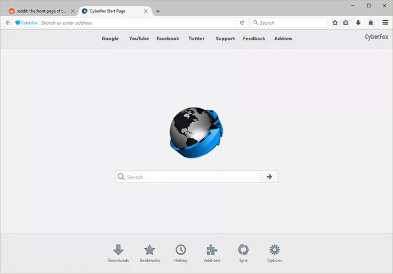Open the Facebook link
The width and height of the screenshot is (393, 274).
[x=168, y=39]
